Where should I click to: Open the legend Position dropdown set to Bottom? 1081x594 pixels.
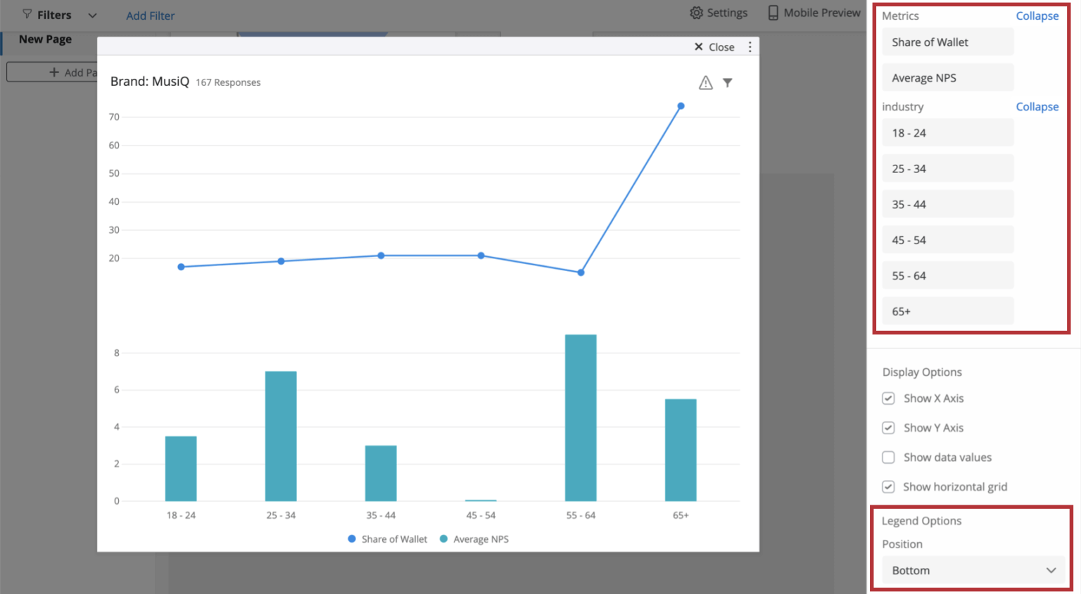tap(973, 570)
